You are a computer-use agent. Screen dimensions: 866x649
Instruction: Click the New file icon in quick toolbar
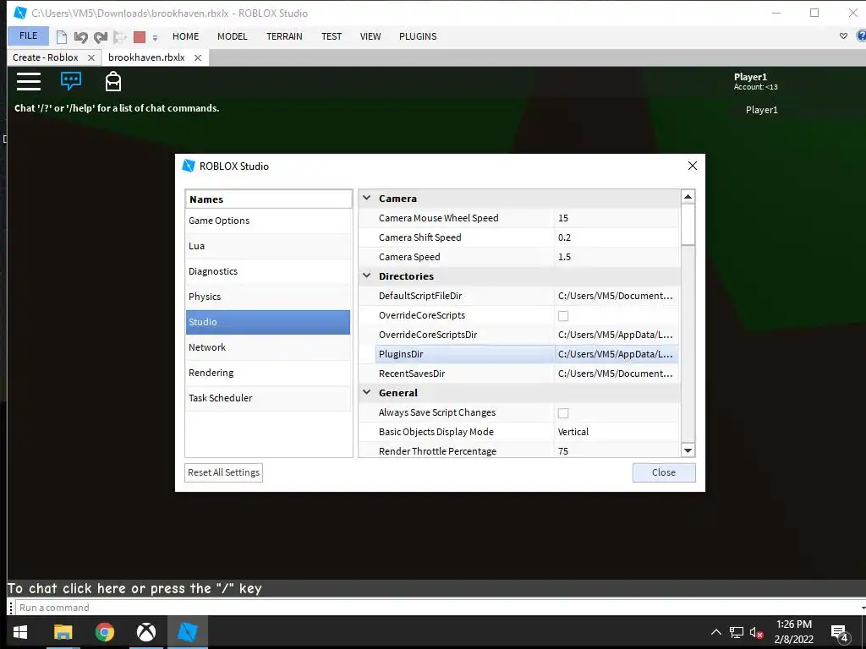pos(62,37)
